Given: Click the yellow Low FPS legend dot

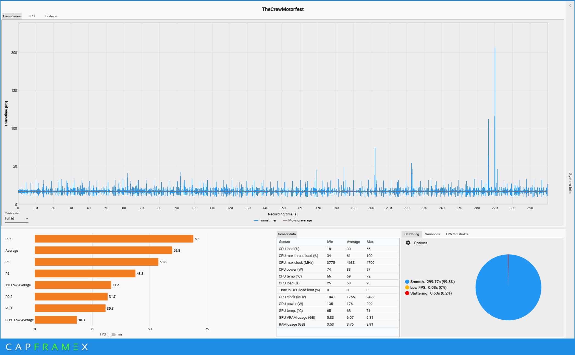Looking at the screenshot, I should (x=407, y=287).
